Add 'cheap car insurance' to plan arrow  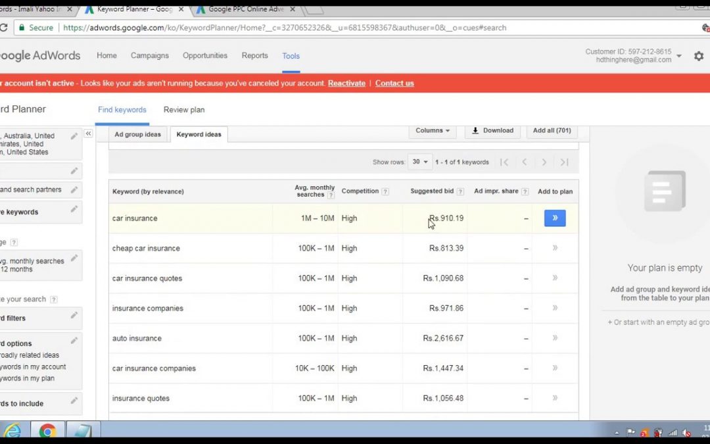[555, 248]
